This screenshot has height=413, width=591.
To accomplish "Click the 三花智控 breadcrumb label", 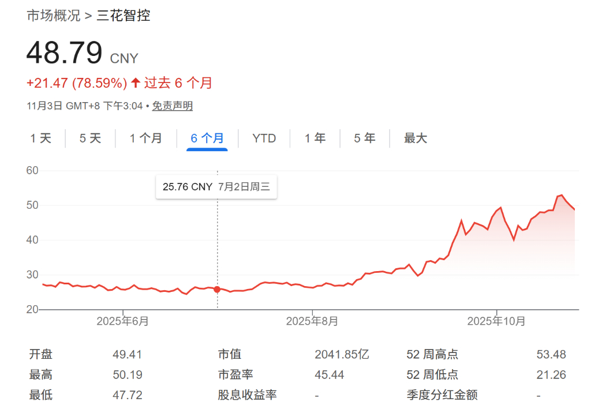I will (125, 16).
